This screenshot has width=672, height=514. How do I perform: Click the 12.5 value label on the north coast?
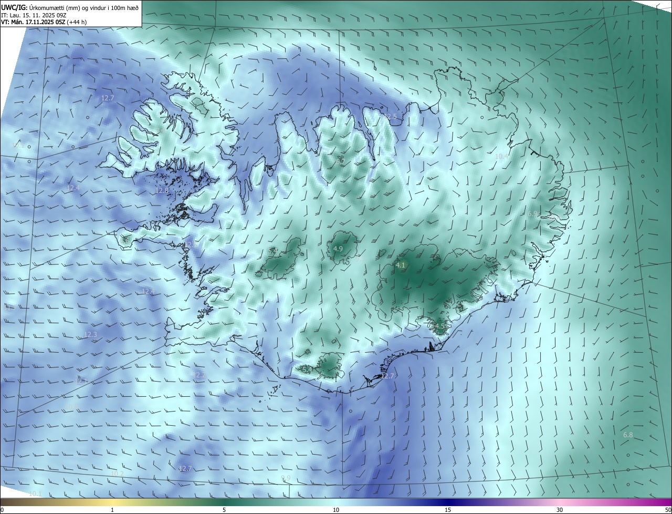[390, 116]
